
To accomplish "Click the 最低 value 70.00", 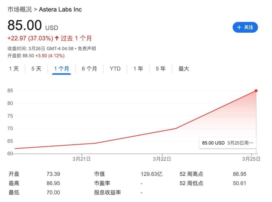I will (53, 192).
